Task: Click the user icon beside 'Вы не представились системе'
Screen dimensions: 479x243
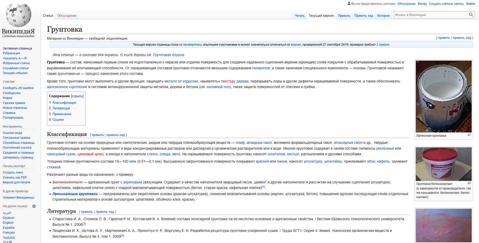Action: coord(348,4)
